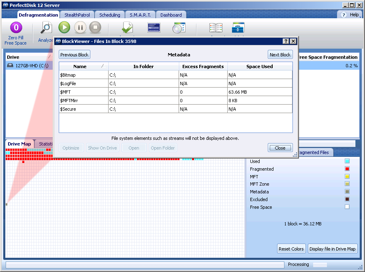Select the $MFTMirr row
365x272 pixels.
point(176,101)
